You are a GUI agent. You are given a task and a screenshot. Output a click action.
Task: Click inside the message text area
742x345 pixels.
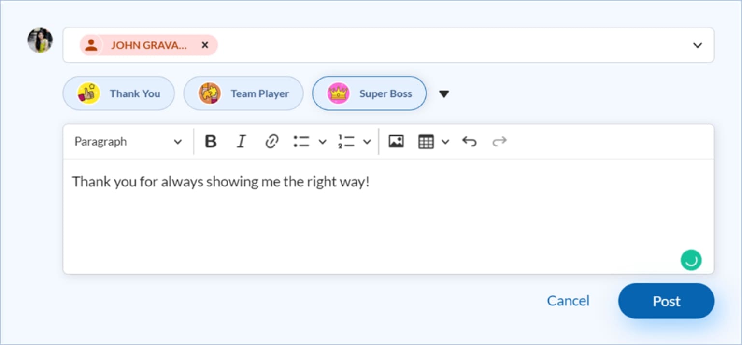[x=386, y=222]
